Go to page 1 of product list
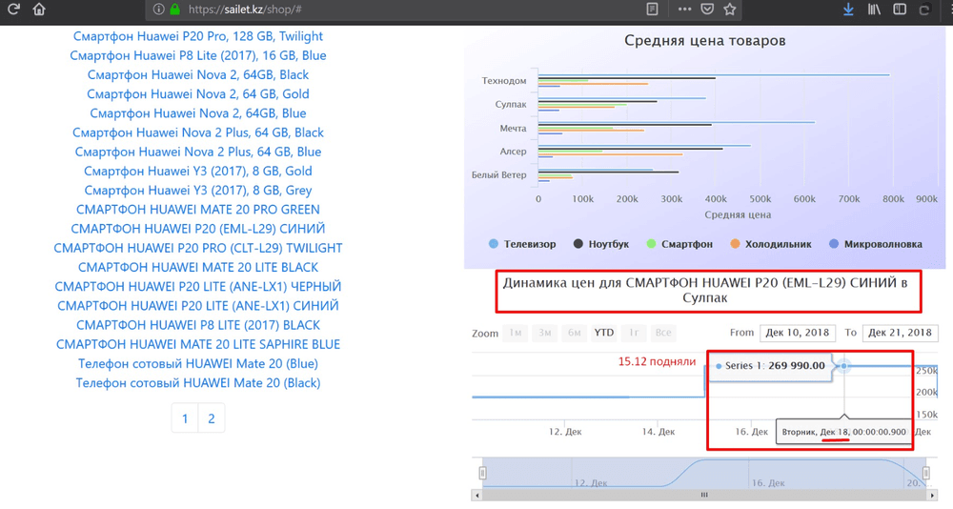 [x=185, y=418]
